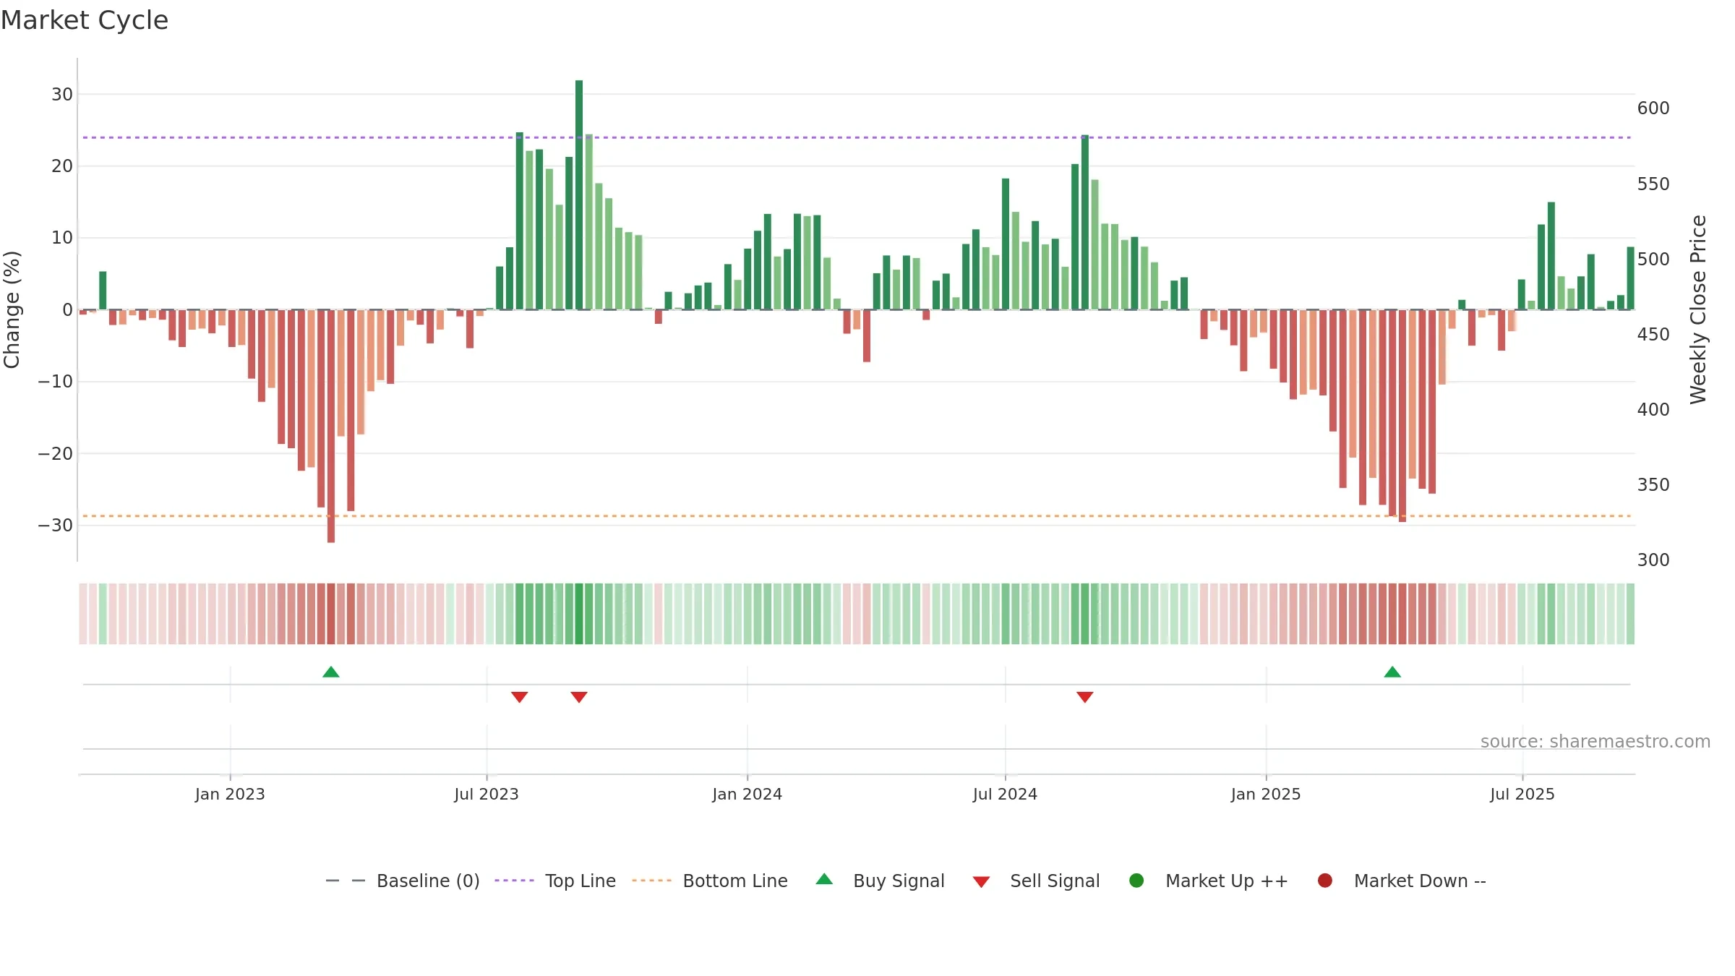Toggle the Sell Signal legend entry
This screenshot has height=976, width=1735.
(x=1036, y=881)
